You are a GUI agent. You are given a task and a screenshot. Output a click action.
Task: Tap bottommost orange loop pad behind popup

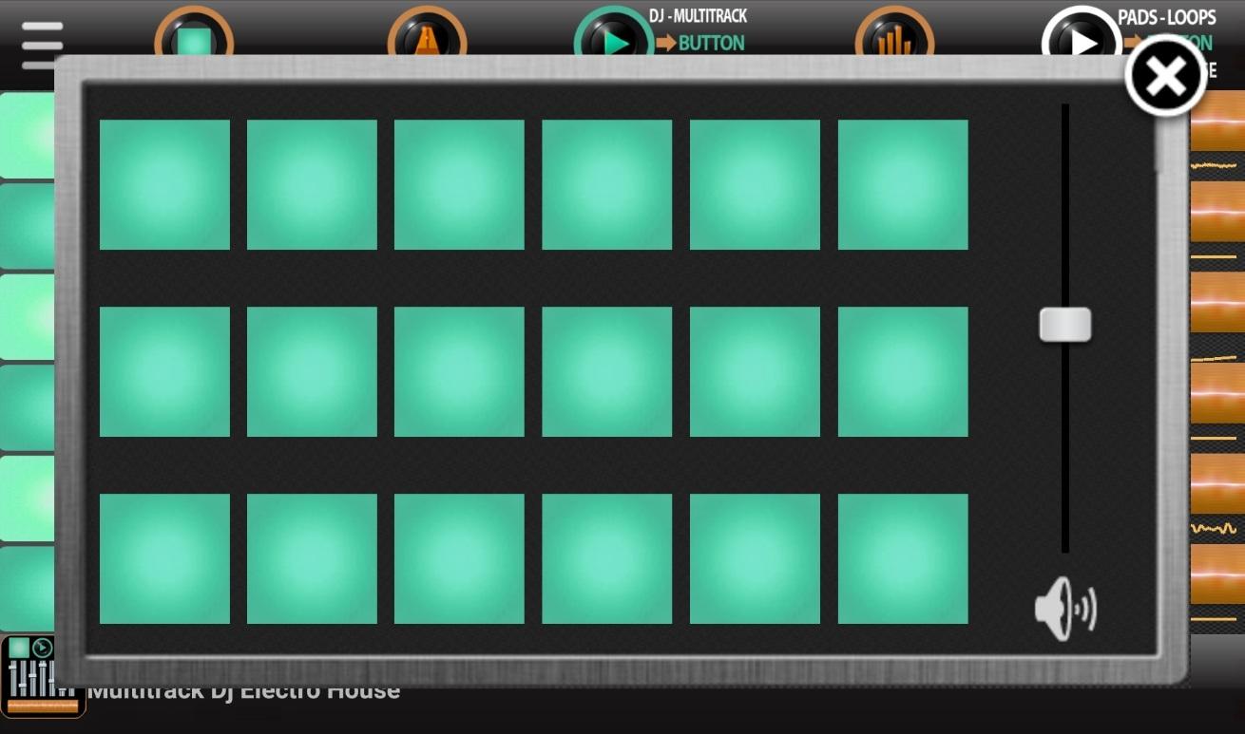tap(1217, 574)
